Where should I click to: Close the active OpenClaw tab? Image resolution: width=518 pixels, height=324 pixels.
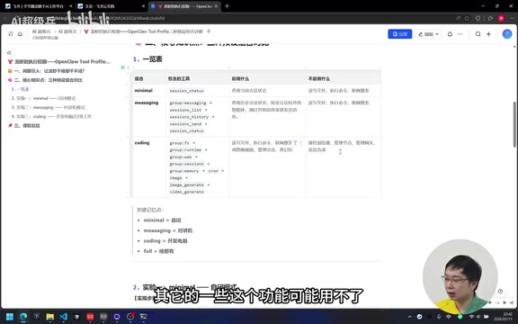[x=217, y=6]
